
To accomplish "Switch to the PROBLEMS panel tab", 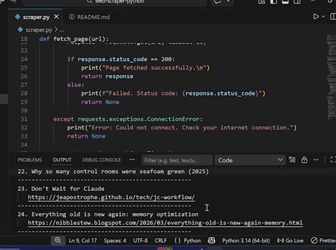I will [x=30, y=160].
